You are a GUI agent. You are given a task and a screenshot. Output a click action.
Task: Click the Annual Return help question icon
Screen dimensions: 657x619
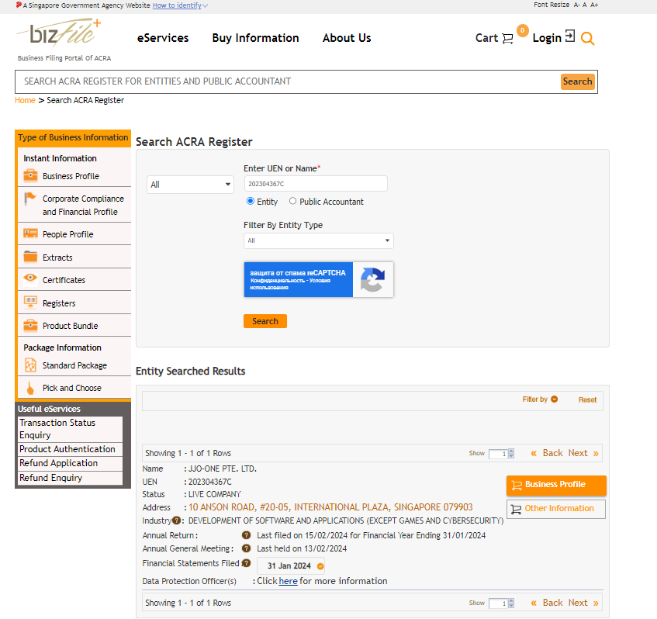click(x=246, y=535)
